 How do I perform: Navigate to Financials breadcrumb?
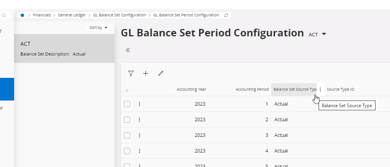[42, 15]
